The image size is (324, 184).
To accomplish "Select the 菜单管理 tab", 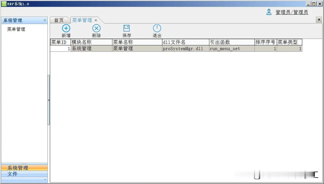I will click(82, 20).
